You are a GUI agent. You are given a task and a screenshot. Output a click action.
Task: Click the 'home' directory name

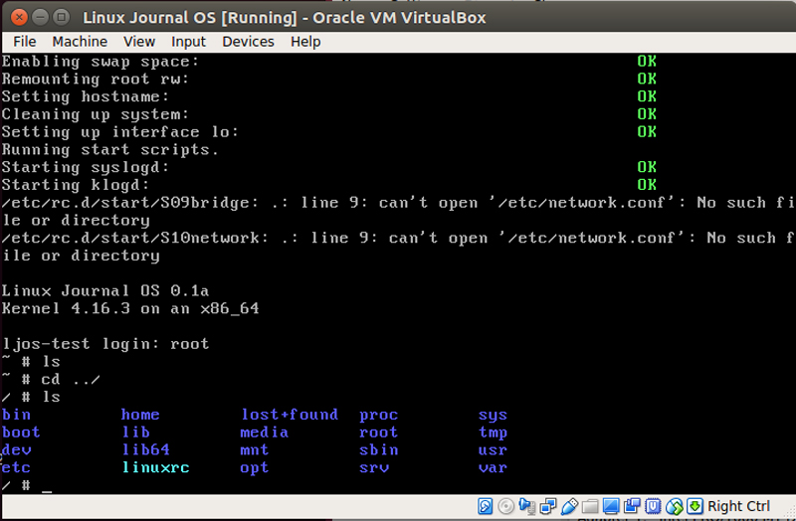[x=140, y=415]
